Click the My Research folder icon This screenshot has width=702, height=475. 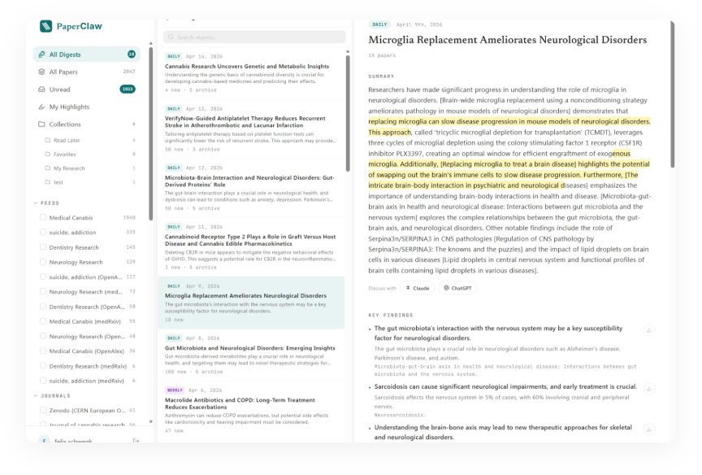coord(47,168)
